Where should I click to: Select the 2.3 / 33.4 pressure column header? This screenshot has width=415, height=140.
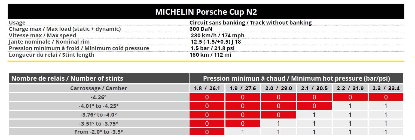[x=386, y=88]
